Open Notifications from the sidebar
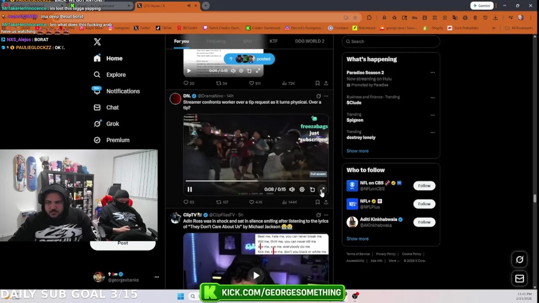 click(x=116, y=91)
